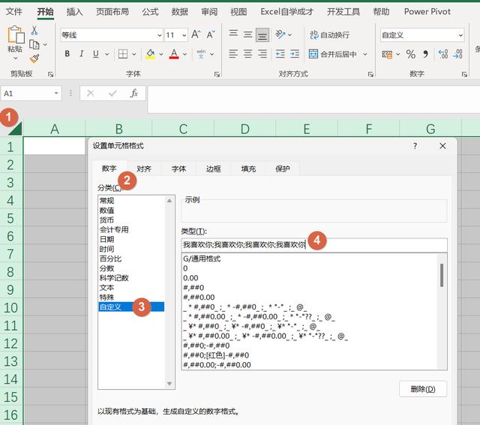Open the font name dropdown (等线)
The height and width of the screenshot is (425, 480).
click(160, 35)
